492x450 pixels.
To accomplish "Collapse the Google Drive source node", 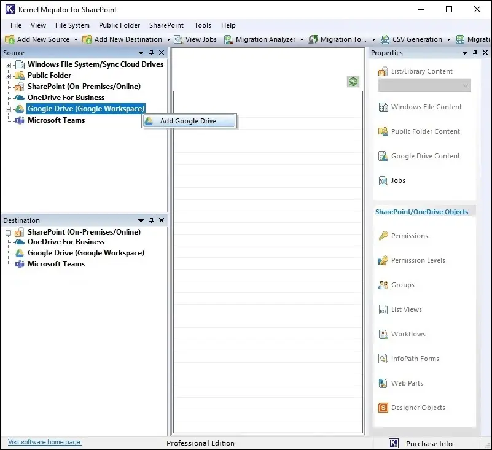I will coord(8,109).
